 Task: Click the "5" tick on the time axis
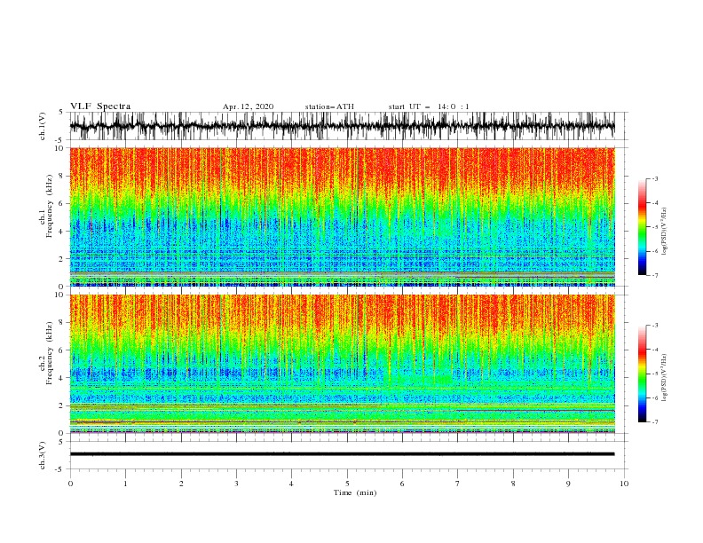(x=347, y=484)
